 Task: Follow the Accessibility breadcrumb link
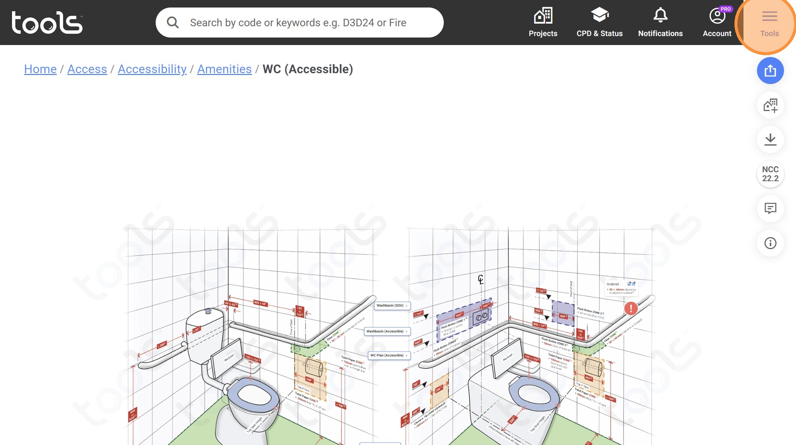[x=152, y=69]
